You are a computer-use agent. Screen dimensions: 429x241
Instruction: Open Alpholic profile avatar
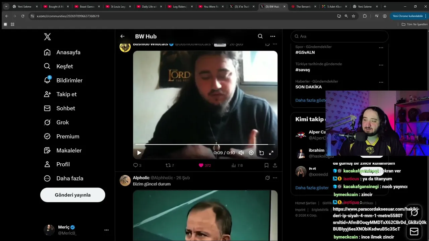125,180
